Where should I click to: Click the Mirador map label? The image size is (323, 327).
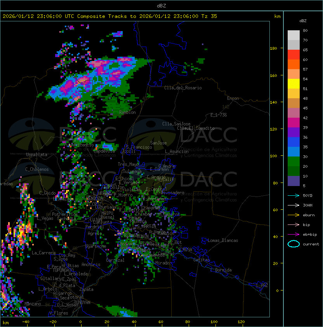click(x=164, y=263)
